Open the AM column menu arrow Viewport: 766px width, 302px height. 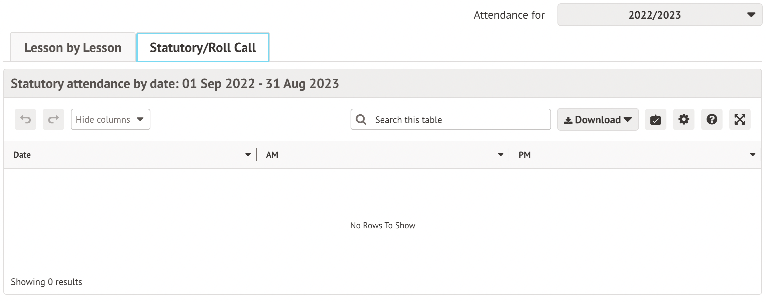tap(500, 155)
